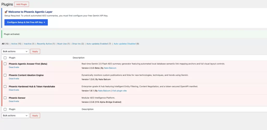Click the Phoenix Content Ideation Engine name
The width and height of the screenshot is (267, 130).
pos(26,75)
